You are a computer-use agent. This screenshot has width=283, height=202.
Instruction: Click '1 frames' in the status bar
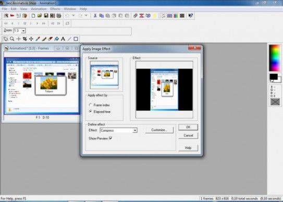[207, 198]
